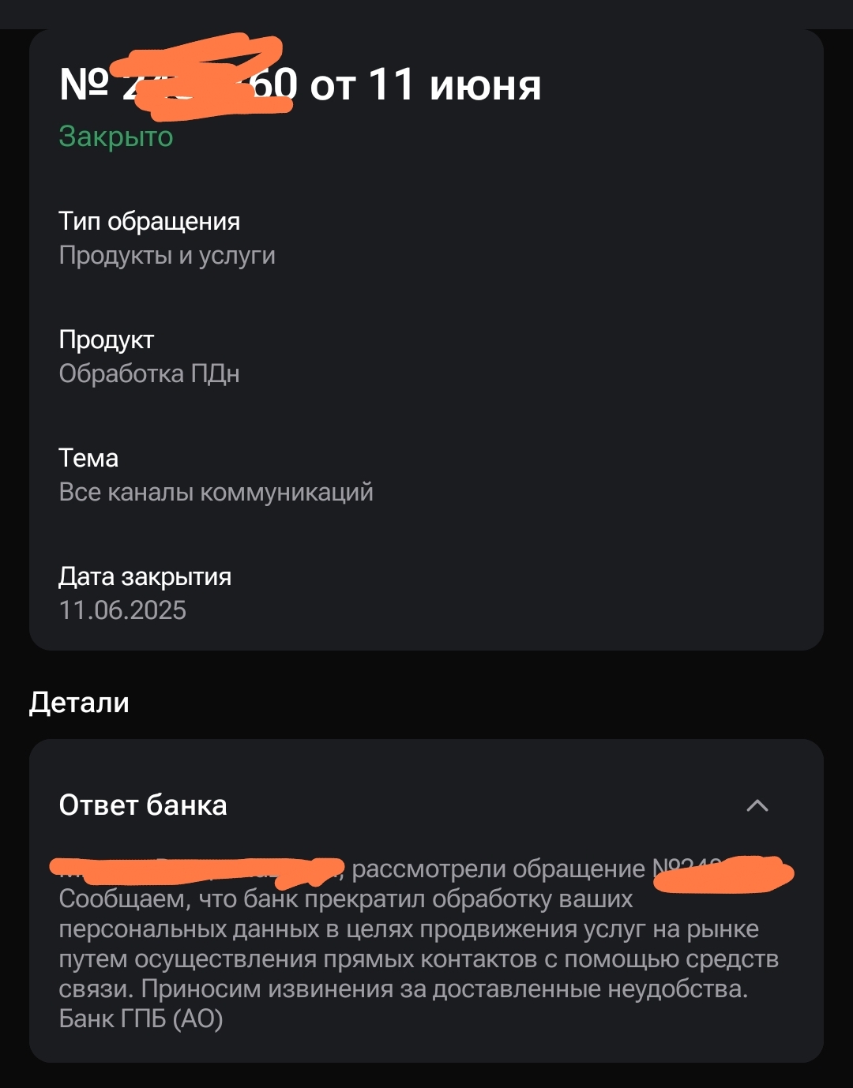Viewport: 853px width, 1088px height.
Task: Click the line starting with Сообщаем, что банк
Action: (x=346, y=899)
